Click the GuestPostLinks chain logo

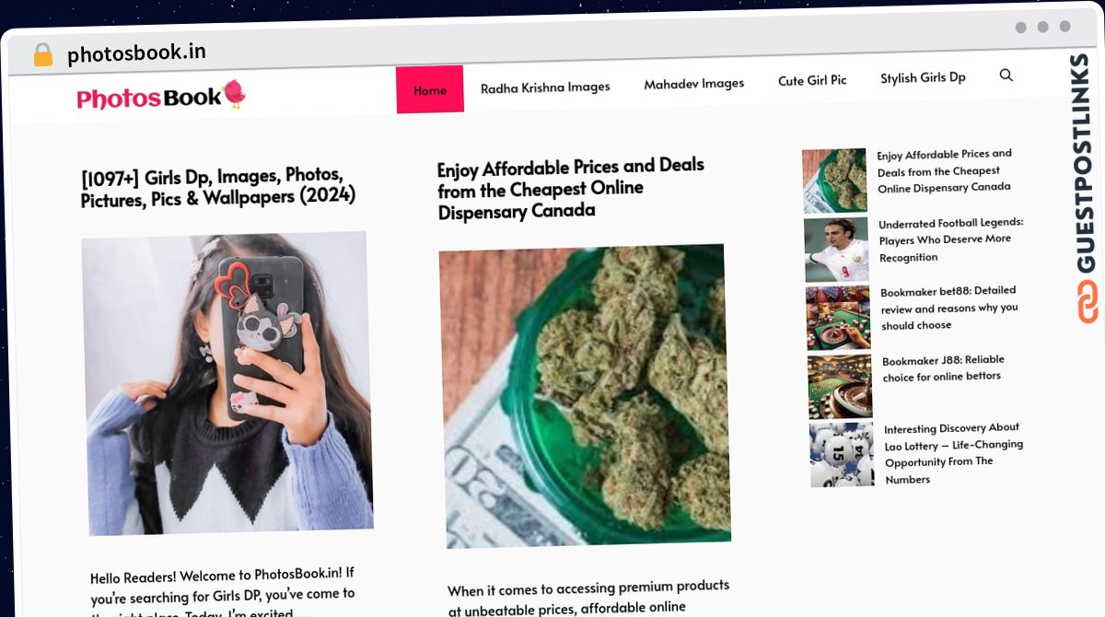(x=1088, y=301)
